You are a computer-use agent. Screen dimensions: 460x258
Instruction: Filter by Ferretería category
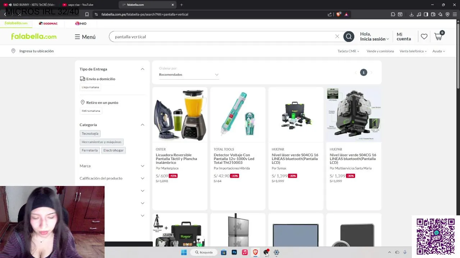[x=89, y=150]
